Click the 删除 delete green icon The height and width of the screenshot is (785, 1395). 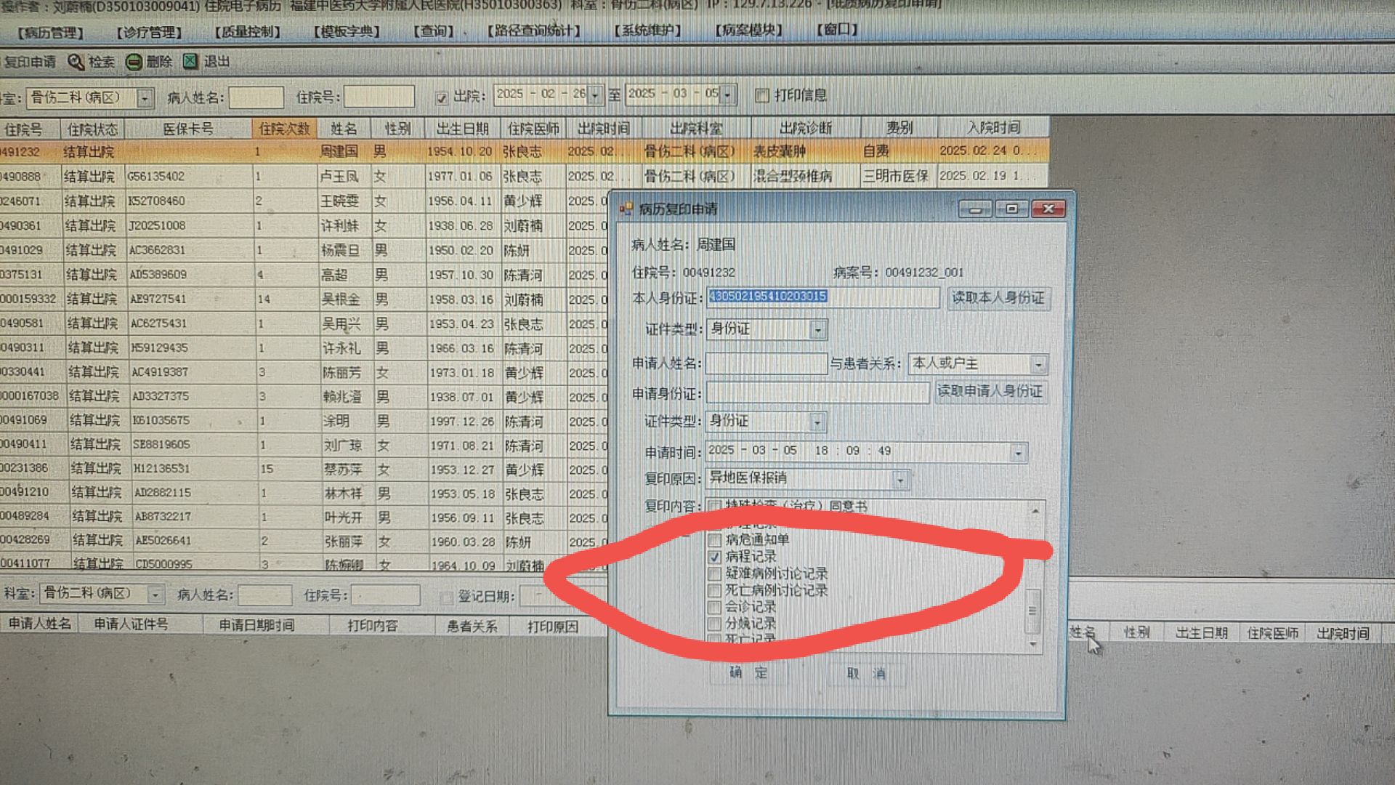tap(134, 63)
